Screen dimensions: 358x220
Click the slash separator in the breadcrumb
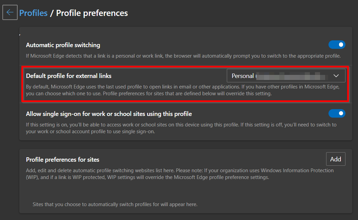(x=52, y=13)
